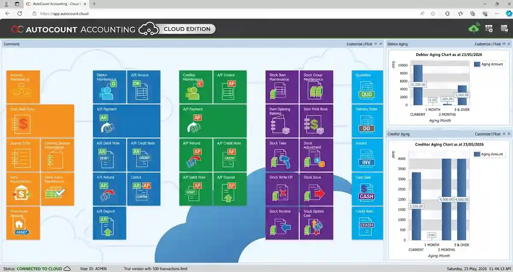Screen dimensions: 513x272
Task: Open the A/R Deposit tile
Action: (x=109, y=223)
